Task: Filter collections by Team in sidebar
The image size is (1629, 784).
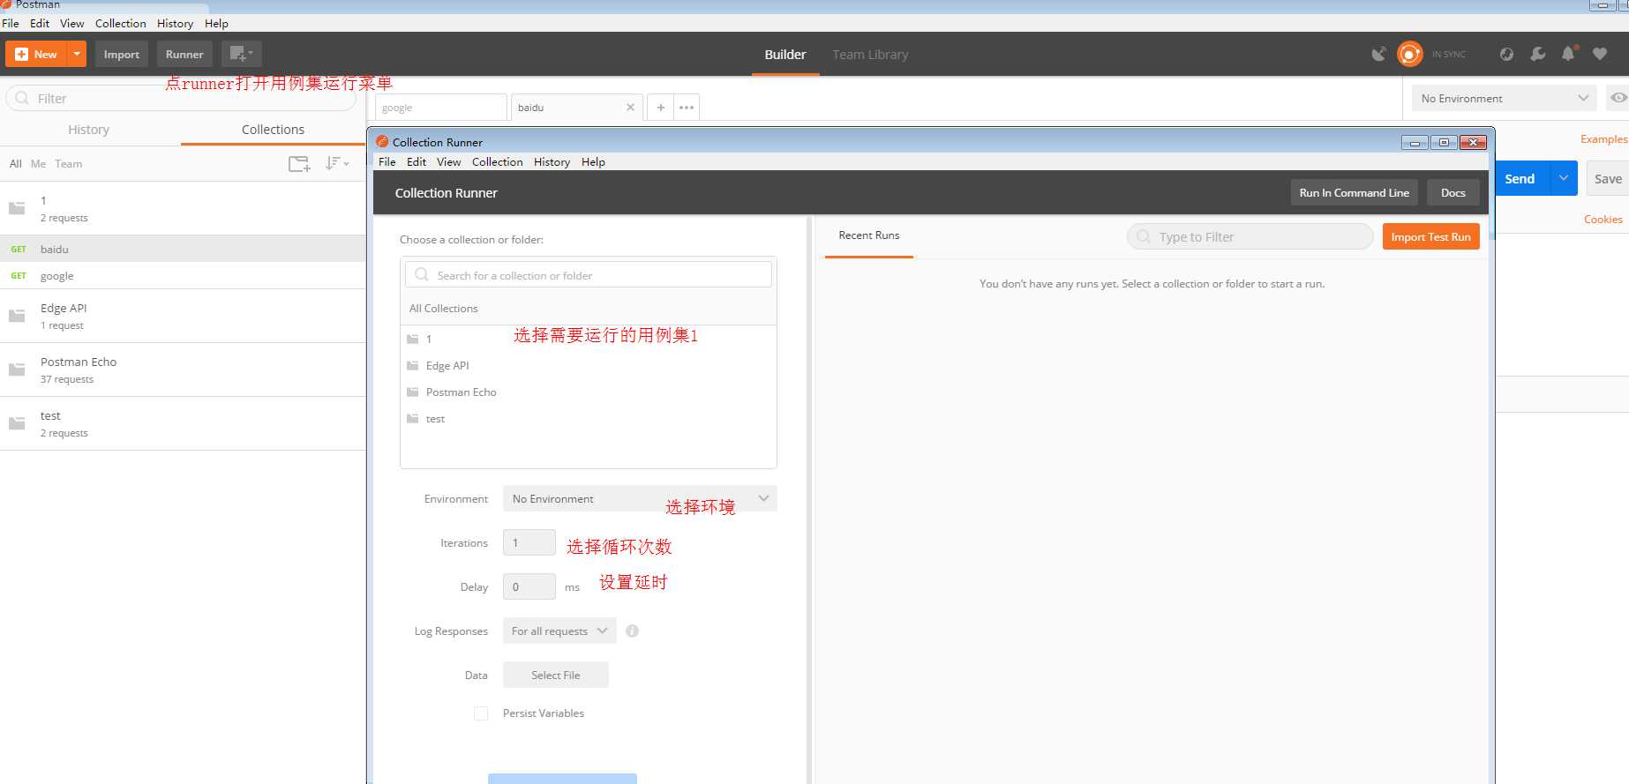Action: click(x=68, y=164)
